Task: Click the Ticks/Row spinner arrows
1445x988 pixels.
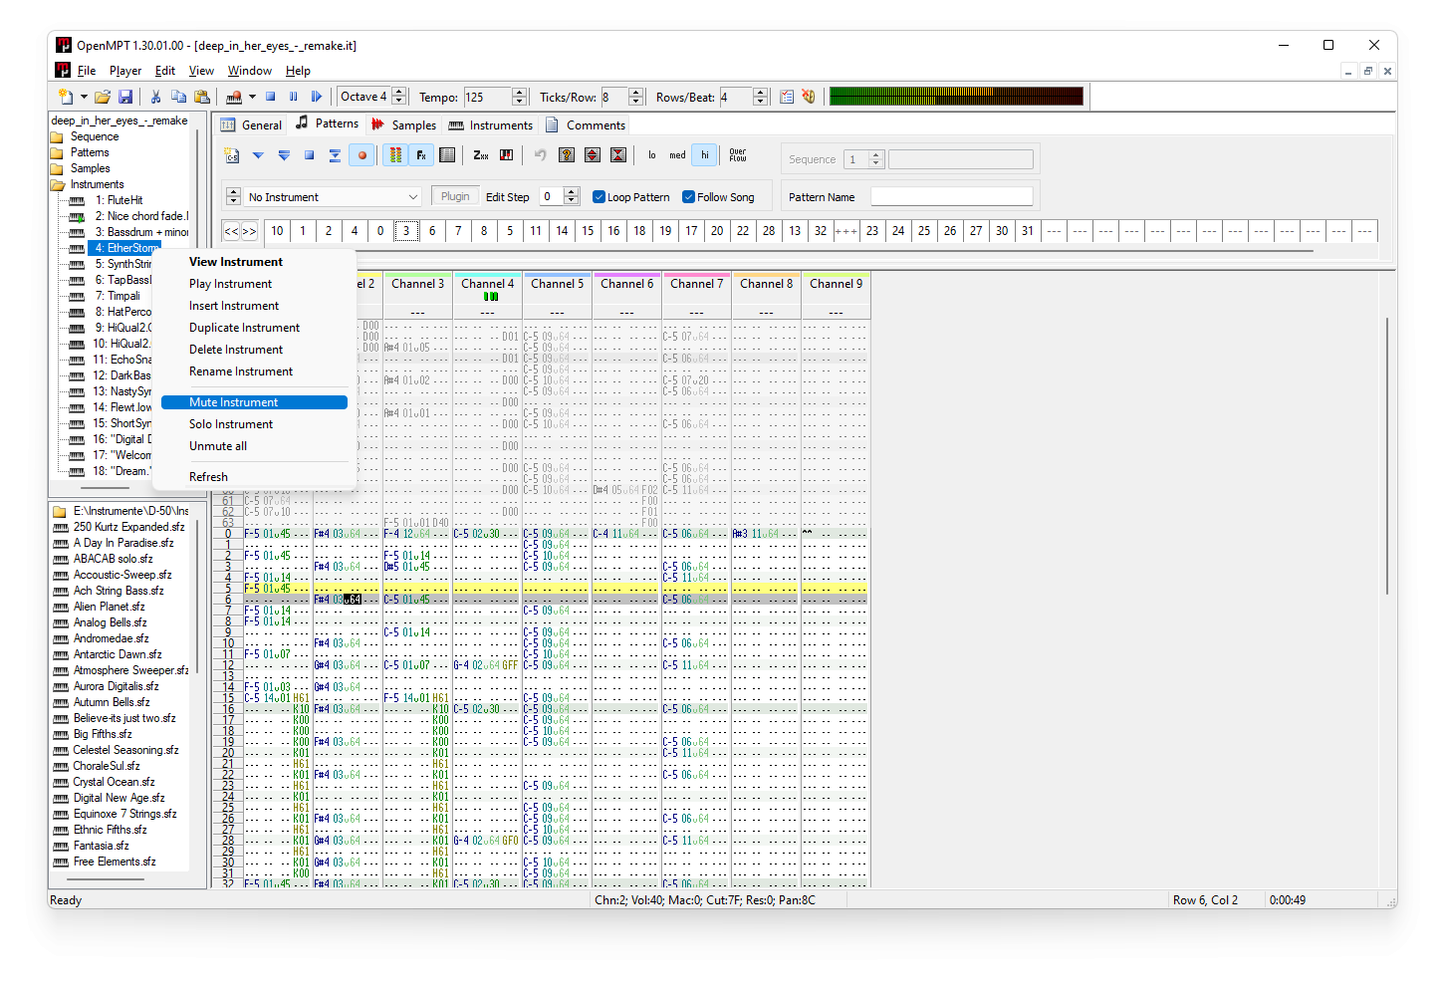Action: tap(636, 97)
